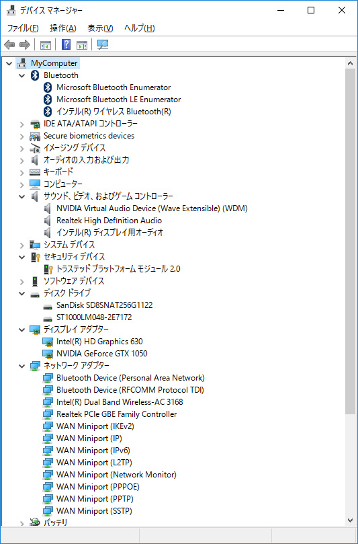The image size is (358, 544).
Task: Select Bluetooth Device (Personal Area Network)
Action: (130, 378)
